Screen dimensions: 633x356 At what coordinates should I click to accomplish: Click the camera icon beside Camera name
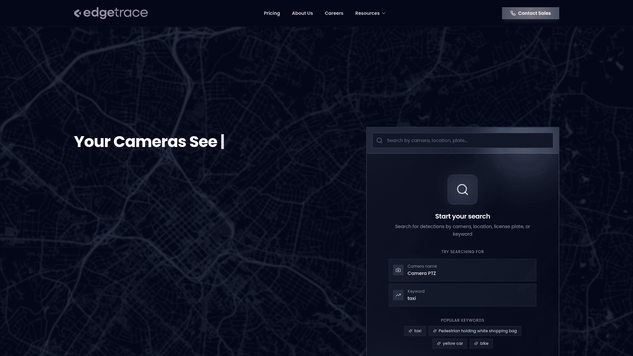(x=398, y=270)
